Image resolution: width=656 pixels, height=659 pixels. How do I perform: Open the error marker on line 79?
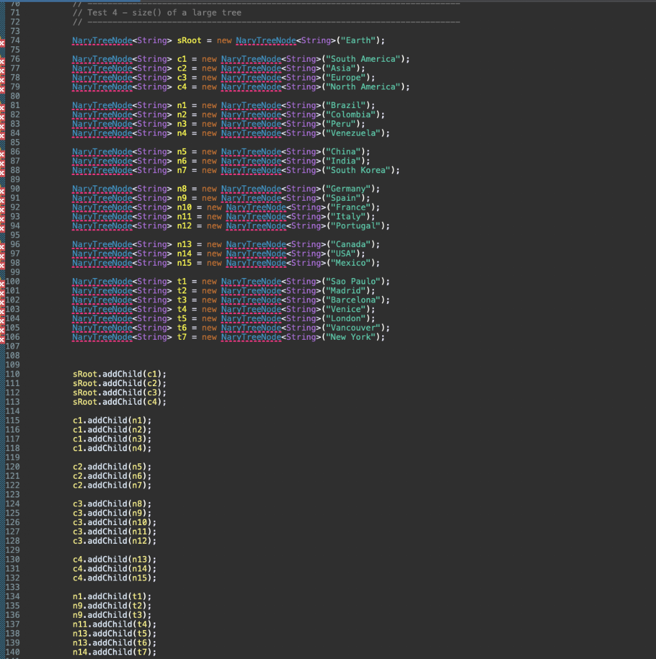tap(2, 89)
